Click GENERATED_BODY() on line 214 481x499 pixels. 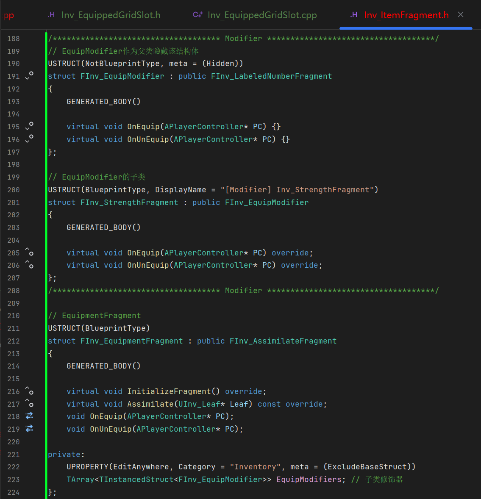tap(103, 366)
